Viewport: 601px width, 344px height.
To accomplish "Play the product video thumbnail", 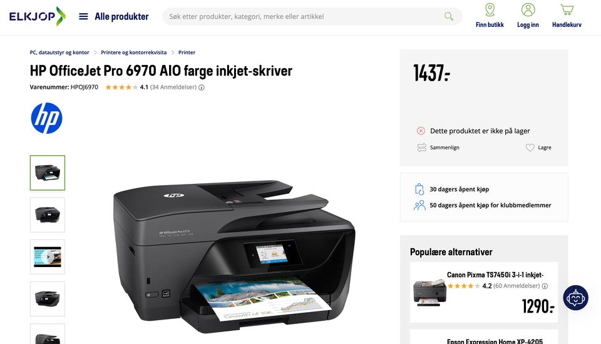I will click(48, 257).
